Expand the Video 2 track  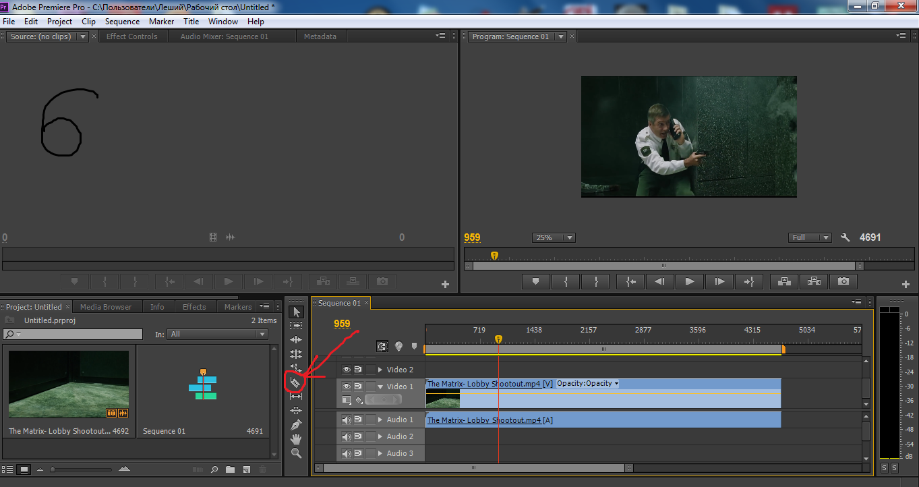tap(380, 370)
